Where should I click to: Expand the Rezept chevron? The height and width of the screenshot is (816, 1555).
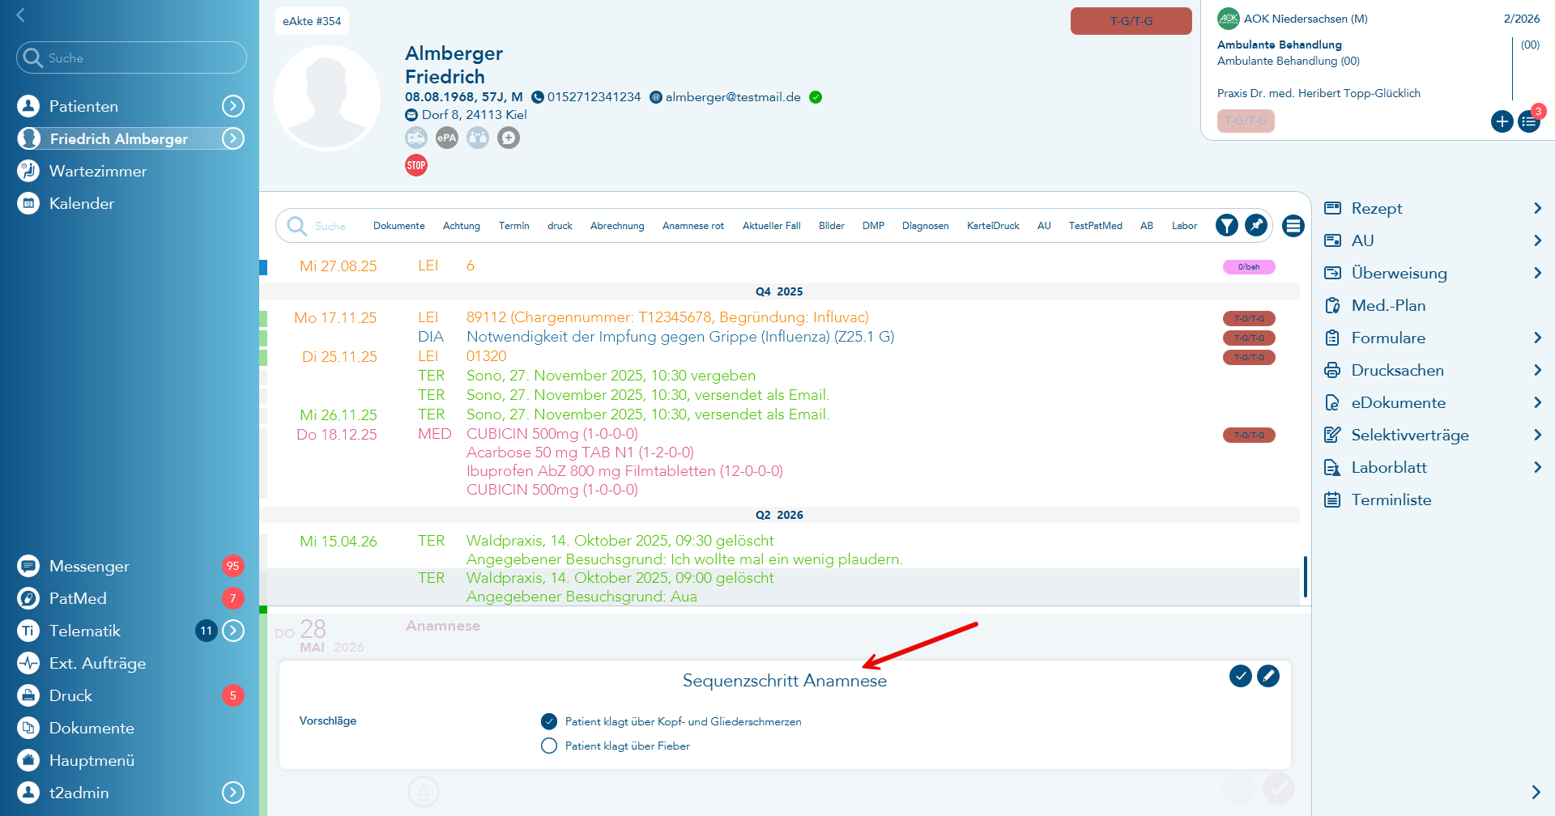coord(1537,208)
